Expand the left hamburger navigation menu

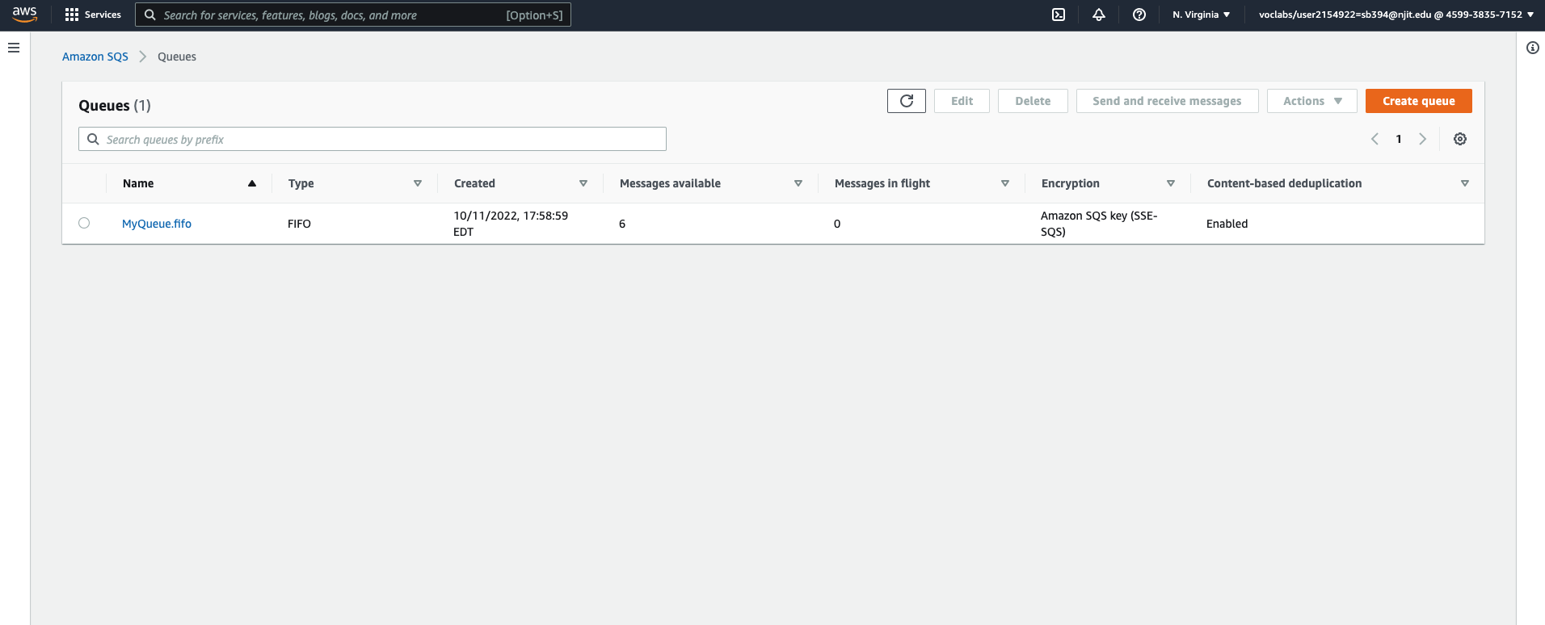click(14, 48)
